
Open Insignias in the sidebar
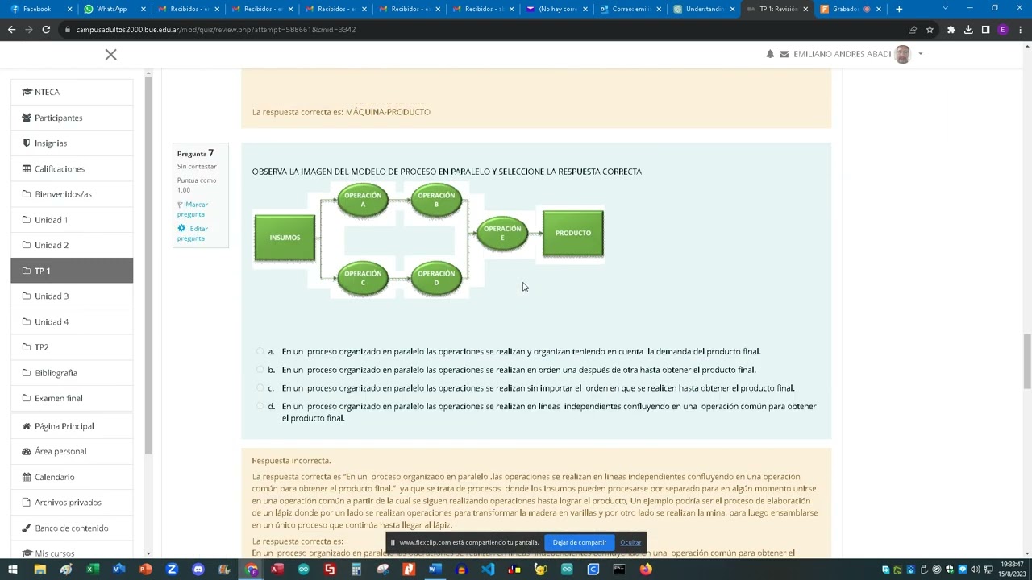[x=72, y=143]
